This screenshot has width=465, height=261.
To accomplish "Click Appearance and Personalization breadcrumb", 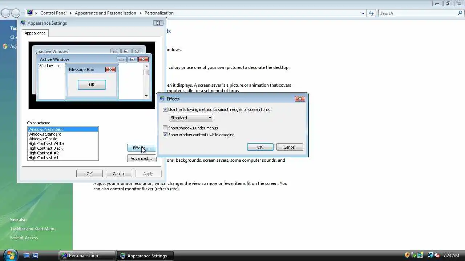I will pos(105,13).
